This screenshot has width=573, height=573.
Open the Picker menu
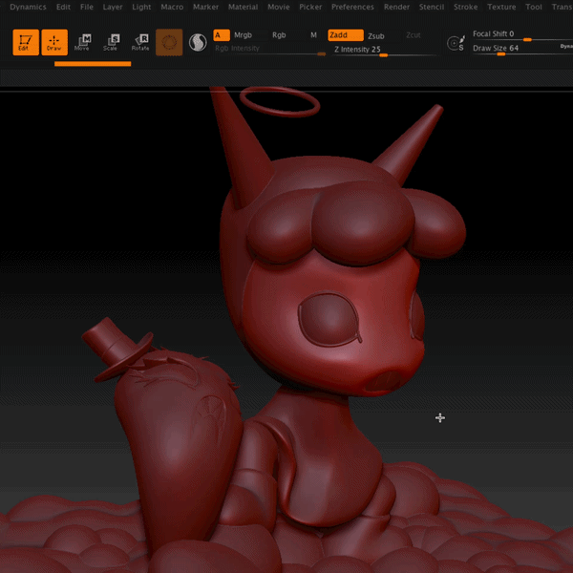[x=310, y=7]
